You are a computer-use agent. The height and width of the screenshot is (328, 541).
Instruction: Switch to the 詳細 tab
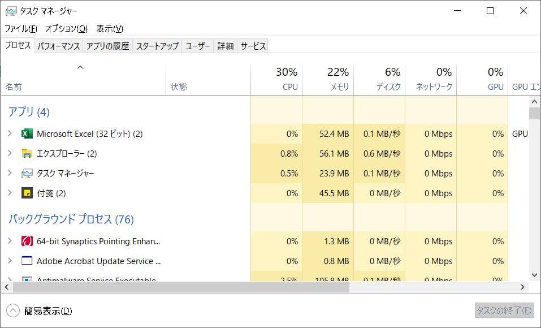click(226, 46)
